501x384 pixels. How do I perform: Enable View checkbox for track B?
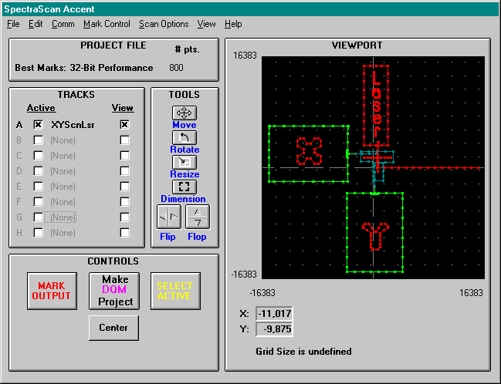(124, 140)
